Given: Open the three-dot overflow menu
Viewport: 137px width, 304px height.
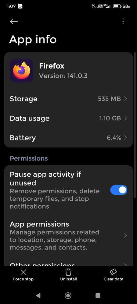Looking at the screenshot, I should (x=123, y=21).
